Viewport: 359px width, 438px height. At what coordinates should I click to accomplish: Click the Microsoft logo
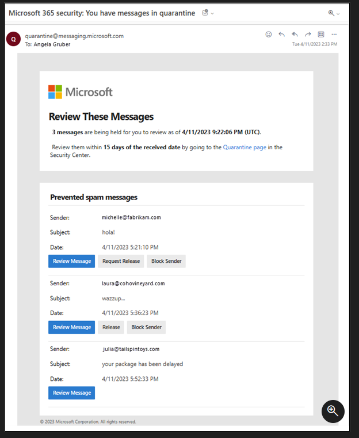[x=81, y=92]
